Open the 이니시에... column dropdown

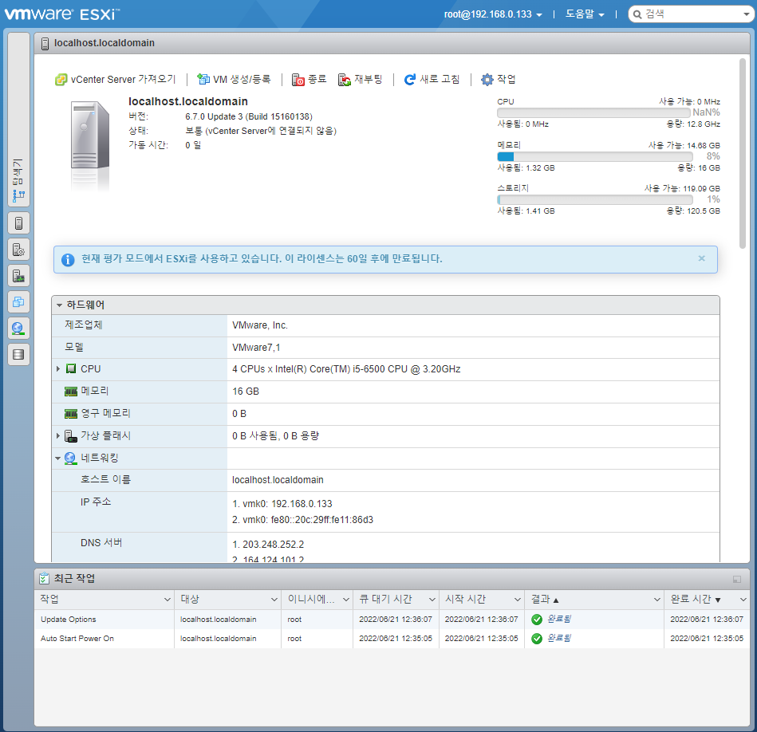(x=346, y=600)
